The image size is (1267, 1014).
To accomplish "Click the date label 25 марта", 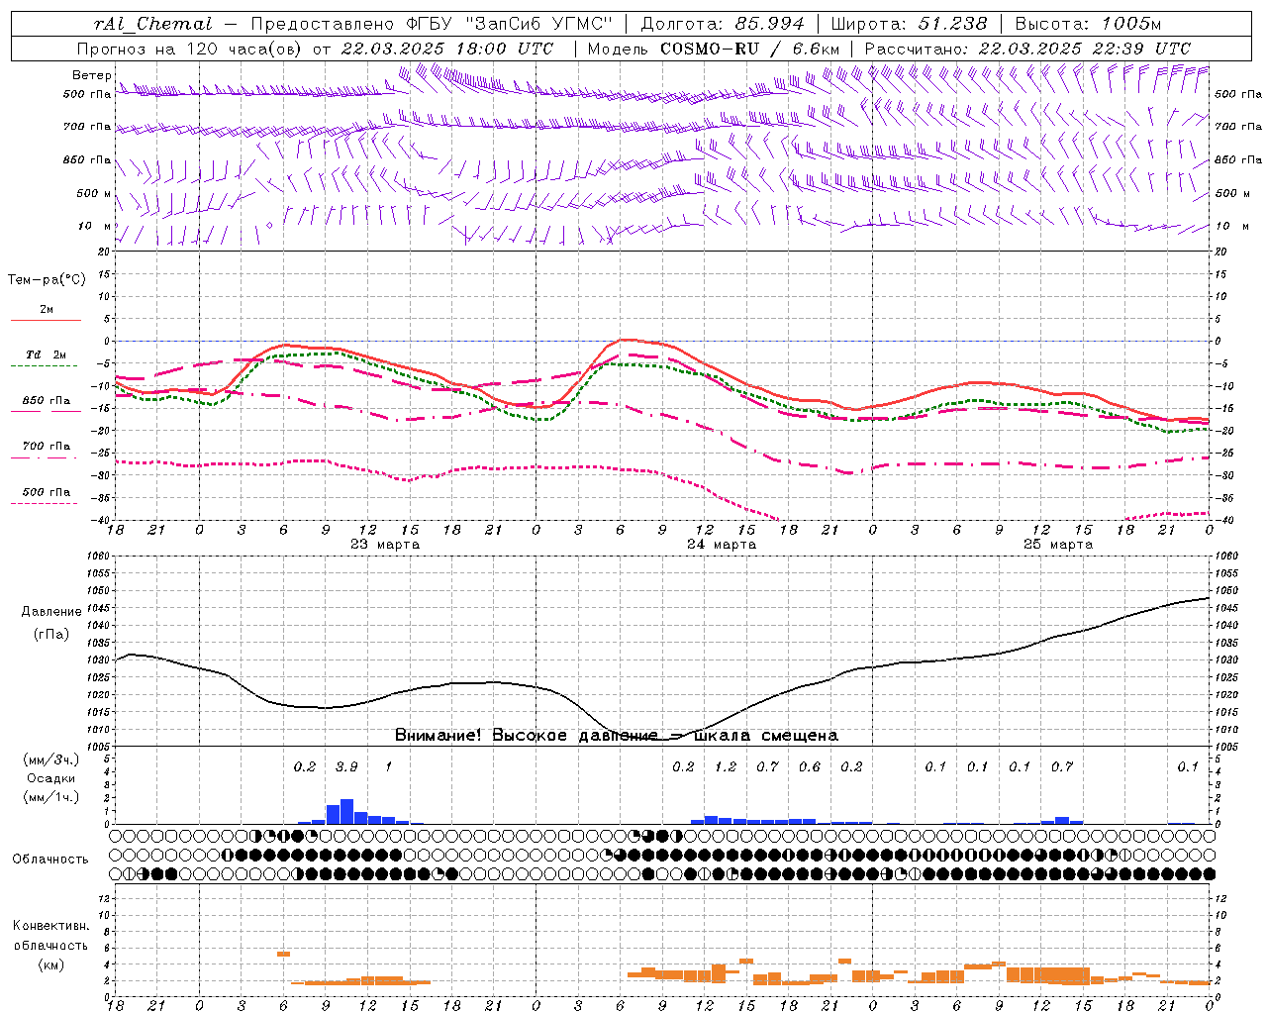I will pyautogui.click(x=1058, y=545).
